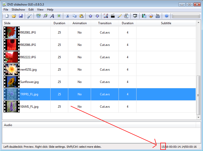Click slide list vertical scrollbar thumb
This screenshot has width=203, height=151.
coord(198,95)
